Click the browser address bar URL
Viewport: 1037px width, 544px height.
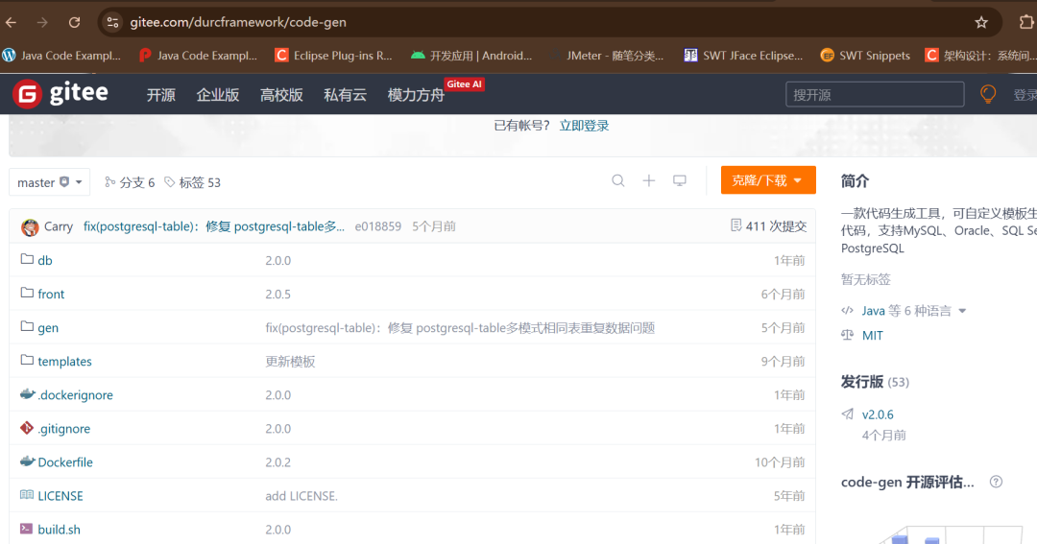[x=238, y=22]
